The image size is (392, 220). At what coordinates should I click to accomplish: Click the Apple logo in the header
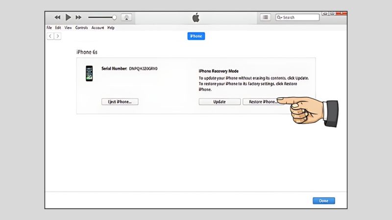click(x=196, y=18)
